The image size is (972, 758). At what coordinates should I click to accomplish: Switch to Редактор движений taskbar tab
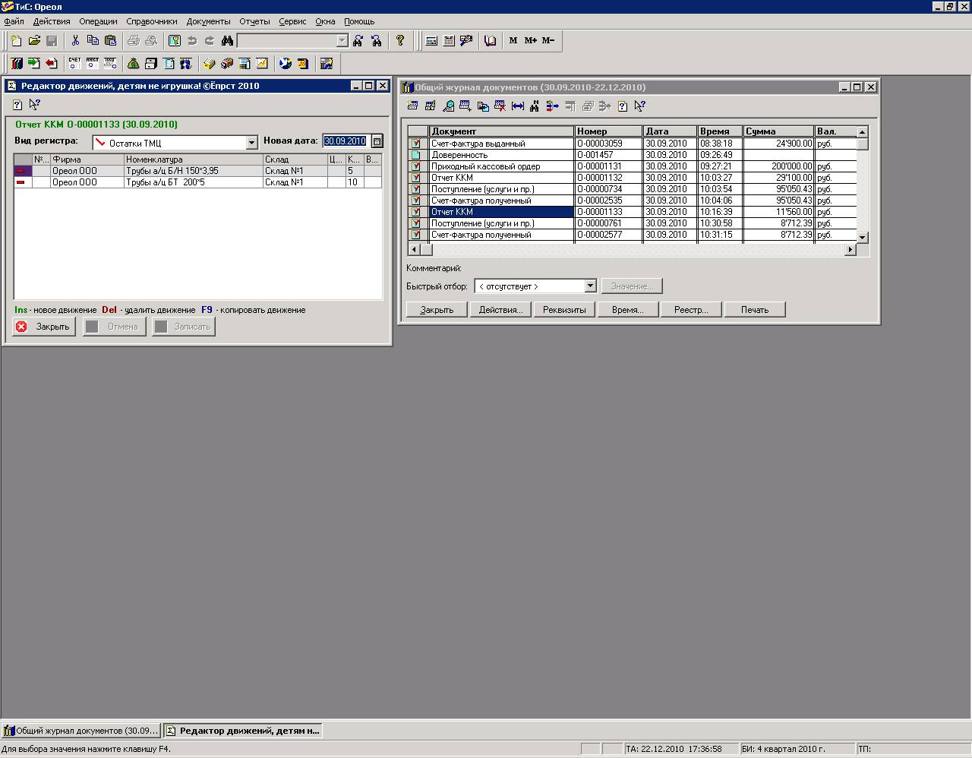pyautogui.click(x=243, y=731)
